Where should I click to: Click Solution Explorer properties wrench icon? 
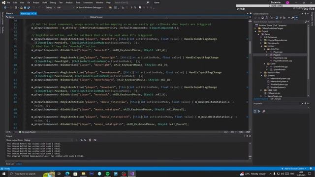(293, 18)
